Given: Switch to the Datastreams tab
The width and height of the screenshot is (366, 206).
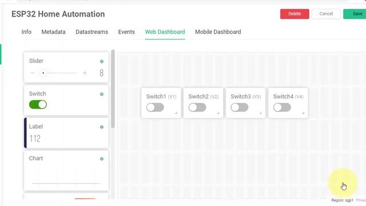Looking at the screenshot, I should point(91,32).
